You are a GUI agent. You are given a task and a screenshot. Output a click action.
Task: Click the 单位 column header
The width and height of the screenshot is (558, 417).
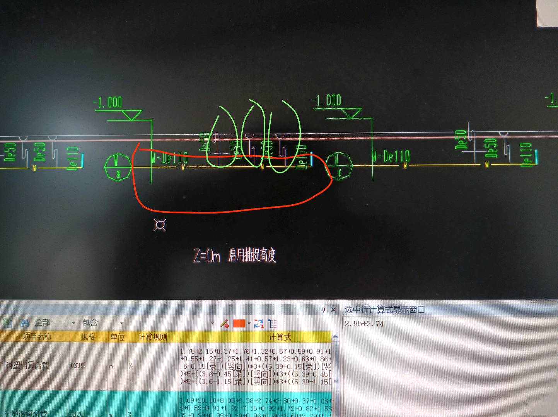pyautogui.click(x=118, y=337)
